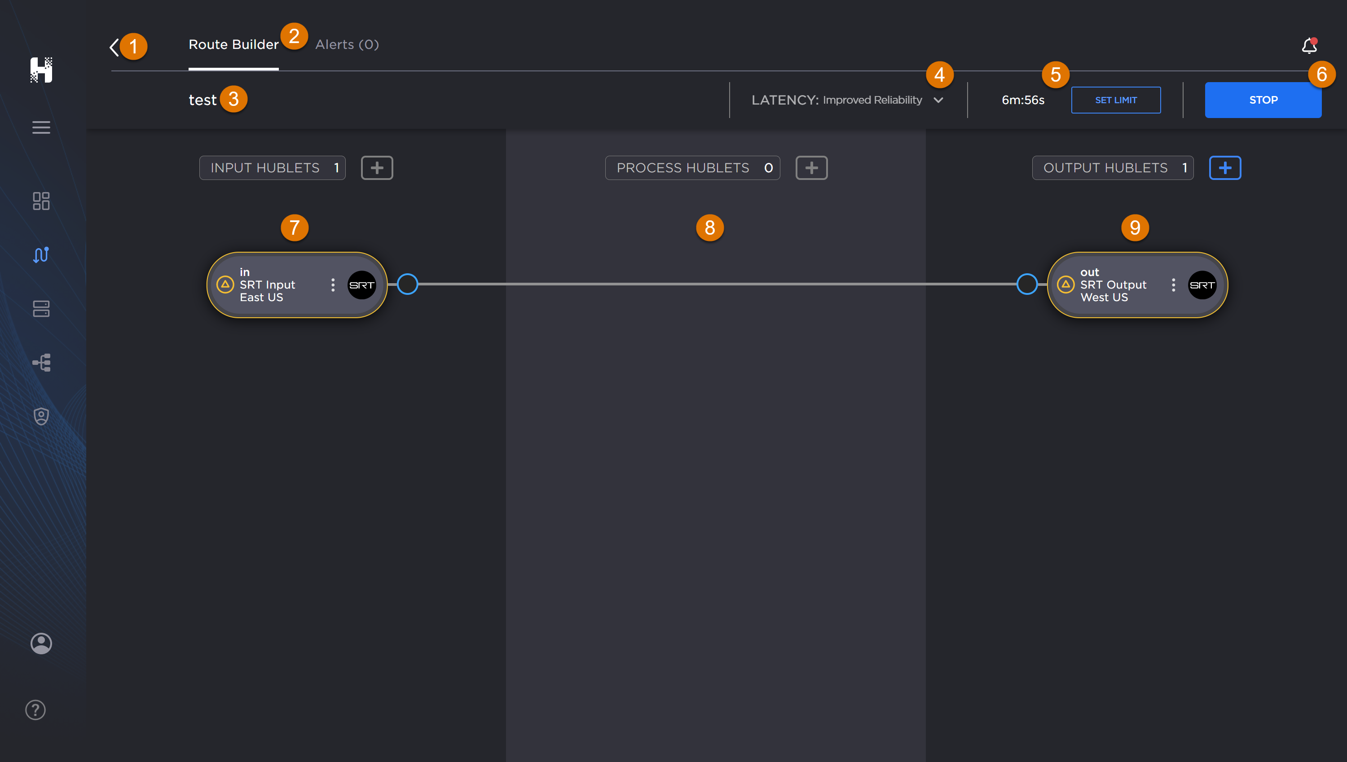This screenshot has width=1347, height=762.
Task: Click the user profile avatar at bottom left
Action: 41,643
